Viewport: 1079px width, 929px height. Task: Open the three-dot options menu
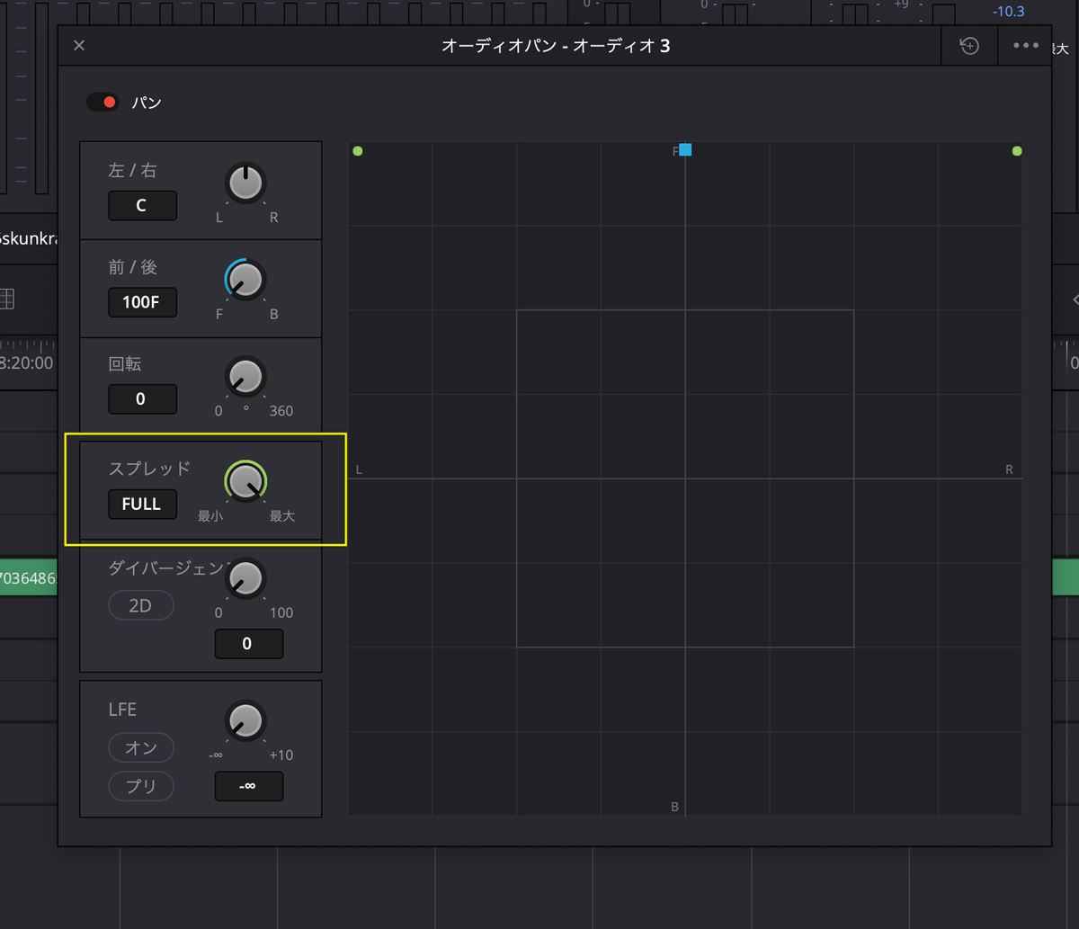point(1025,46)
